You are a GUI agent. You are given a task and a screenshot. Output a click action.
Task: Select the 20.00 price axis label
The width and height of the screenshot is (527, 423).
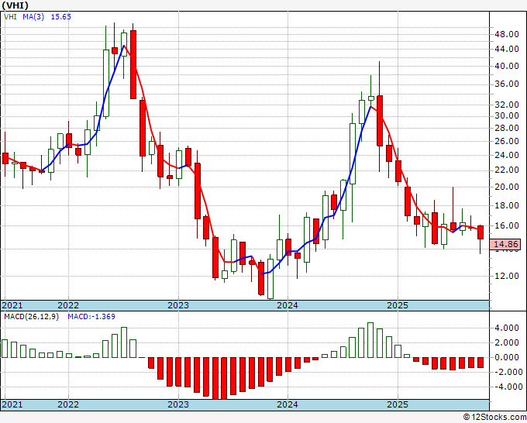(x=507, y=187)
